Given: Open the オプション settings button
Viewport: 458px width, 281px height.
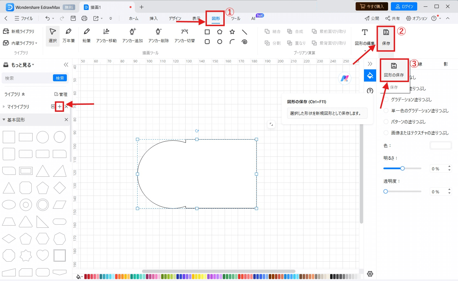Looking at the screenshot, I should pyautogui.click(x=417, y=18).
